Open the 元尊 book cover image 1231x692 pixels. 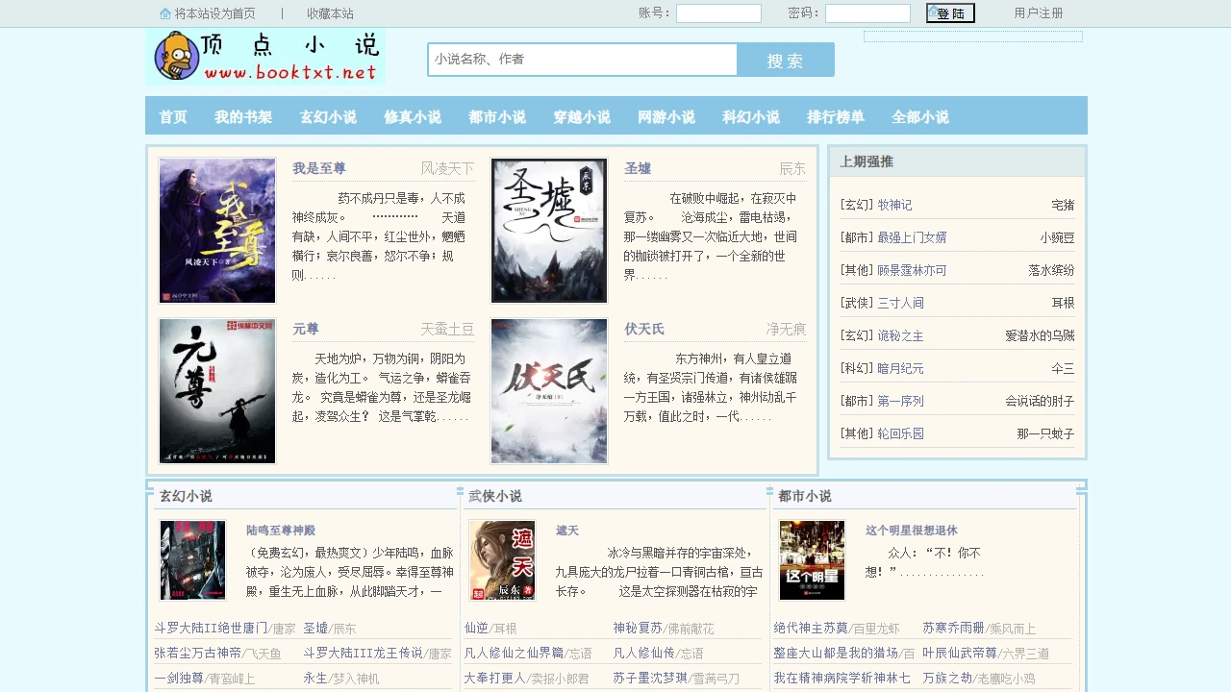(x=217, y=391)
